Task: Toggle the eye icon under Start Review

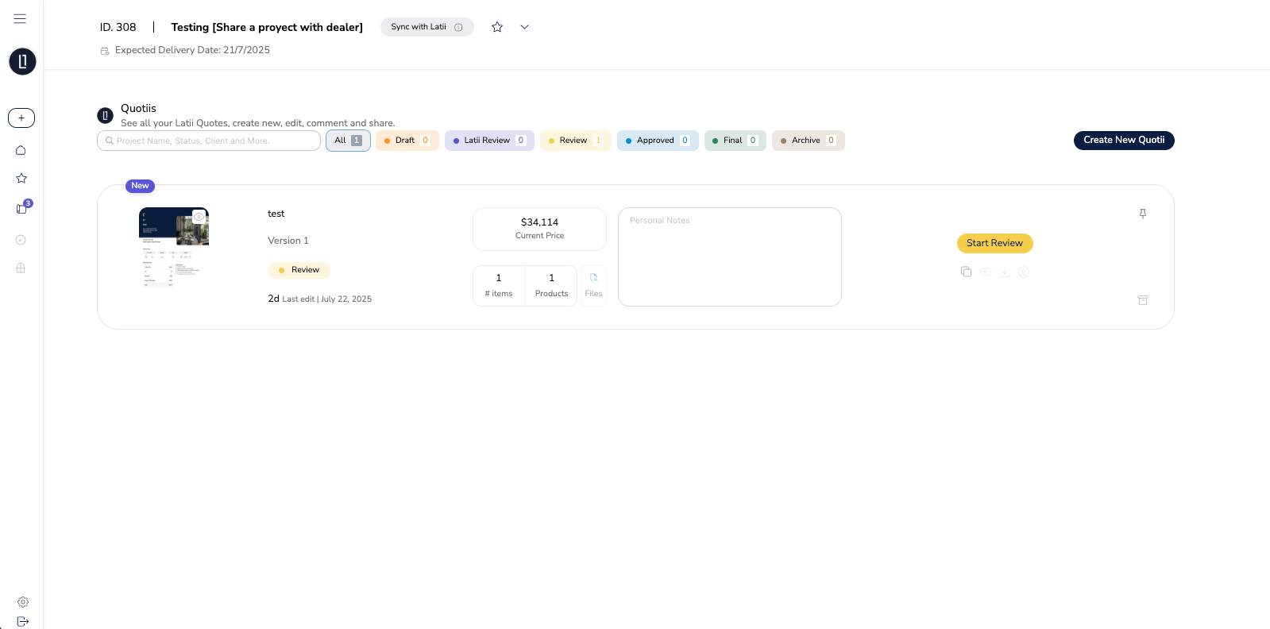Action: [985, 272]
